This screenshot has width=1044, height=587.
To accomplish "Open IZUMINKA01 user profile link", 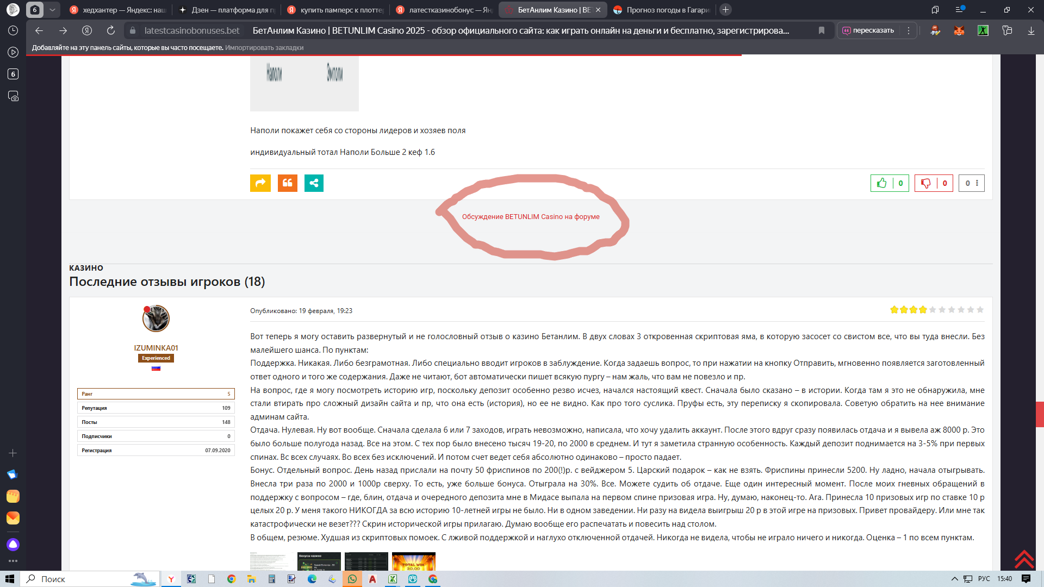I will coord(156,348).
